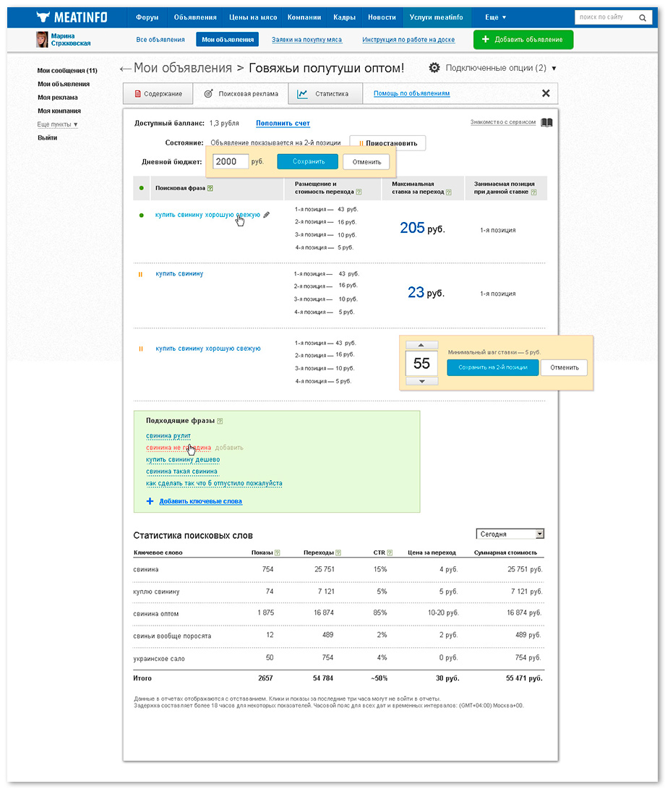Click the back arrow before Мои объявления
Image resolution: width=665 pixels, height=789 pixels.
[125, 69]
